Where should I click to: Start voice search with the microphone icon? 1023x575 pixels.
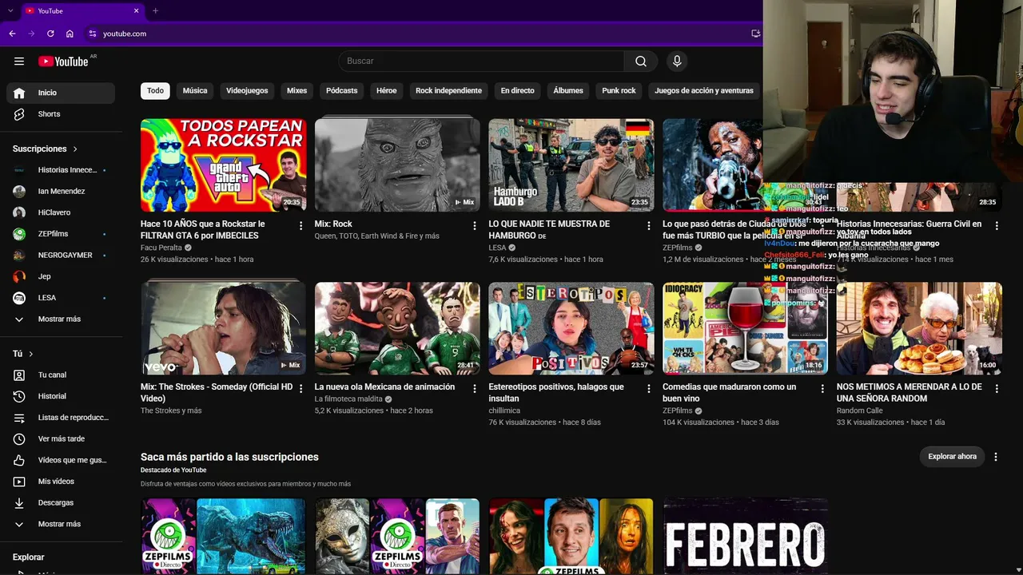(677, 61)
